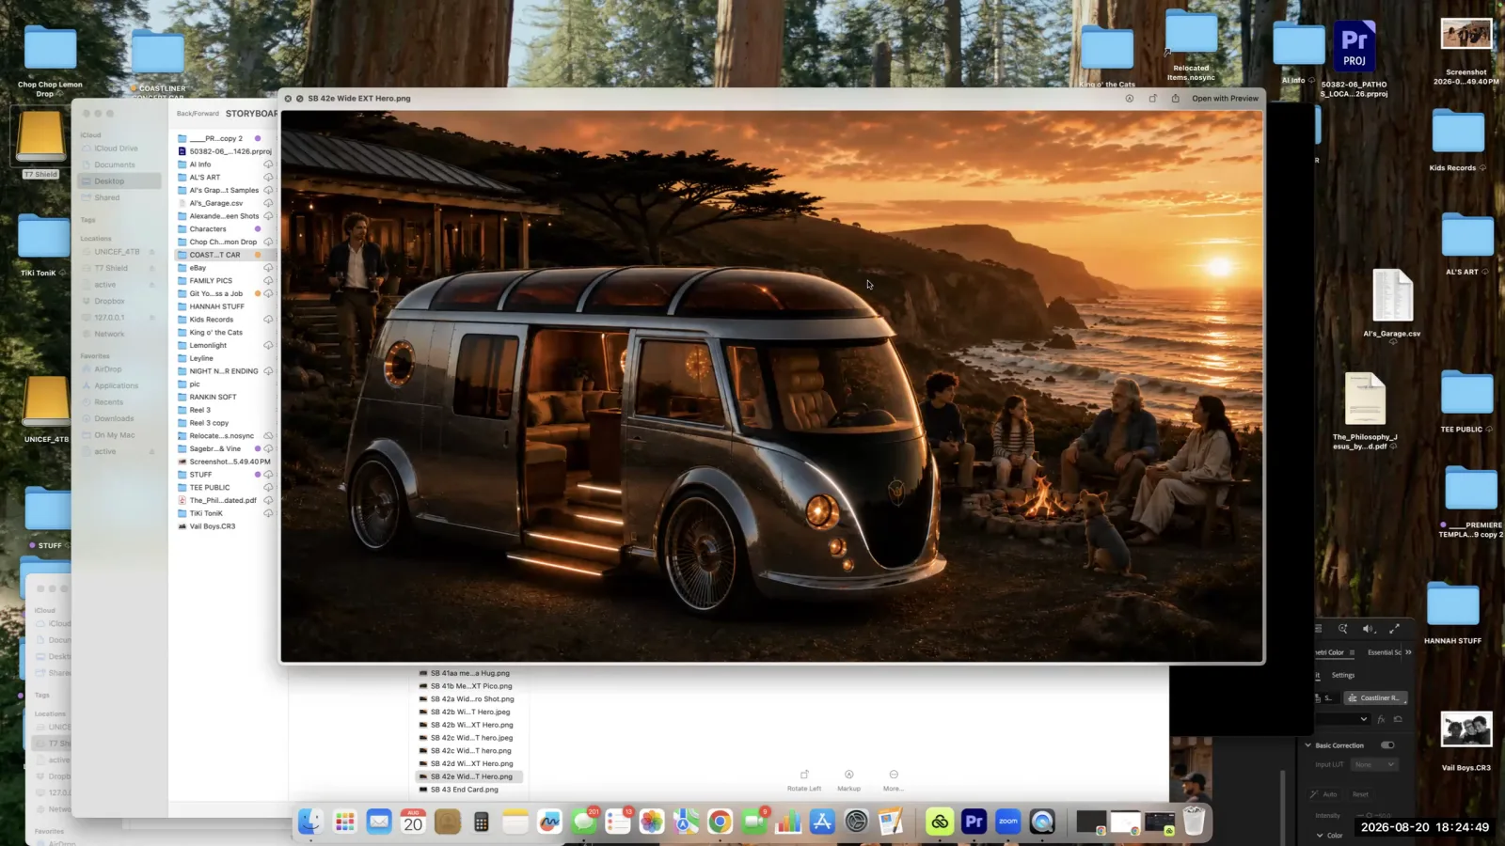
Task: Open Trash in the Dock
Action: click(x=1194, y=822)
